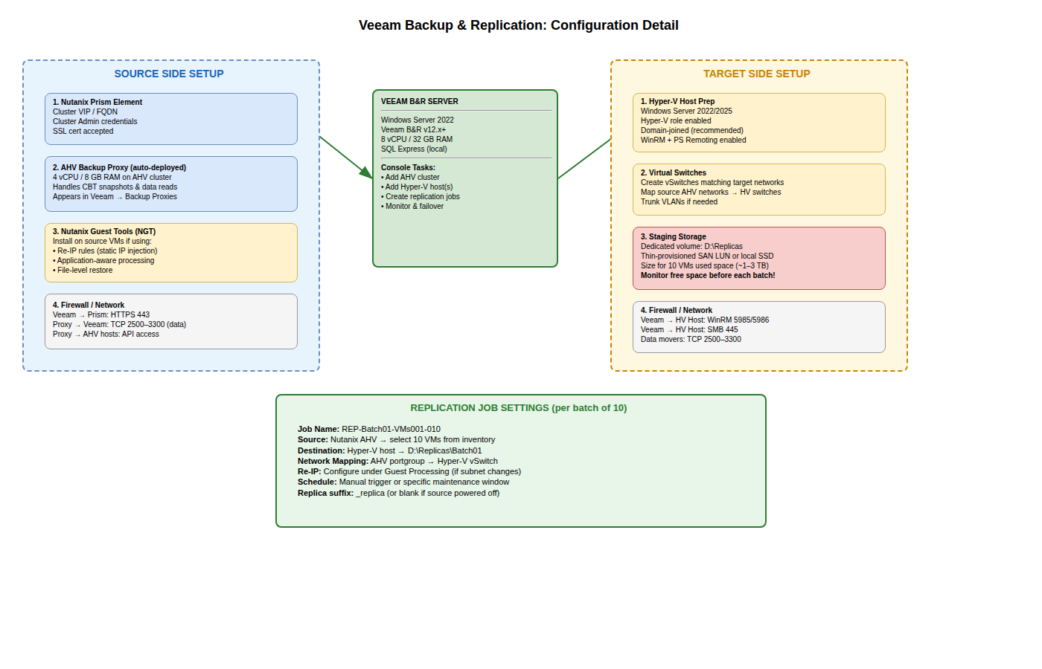Select 'Add Hyper-V host(s)' bullet

pos(417,187)
